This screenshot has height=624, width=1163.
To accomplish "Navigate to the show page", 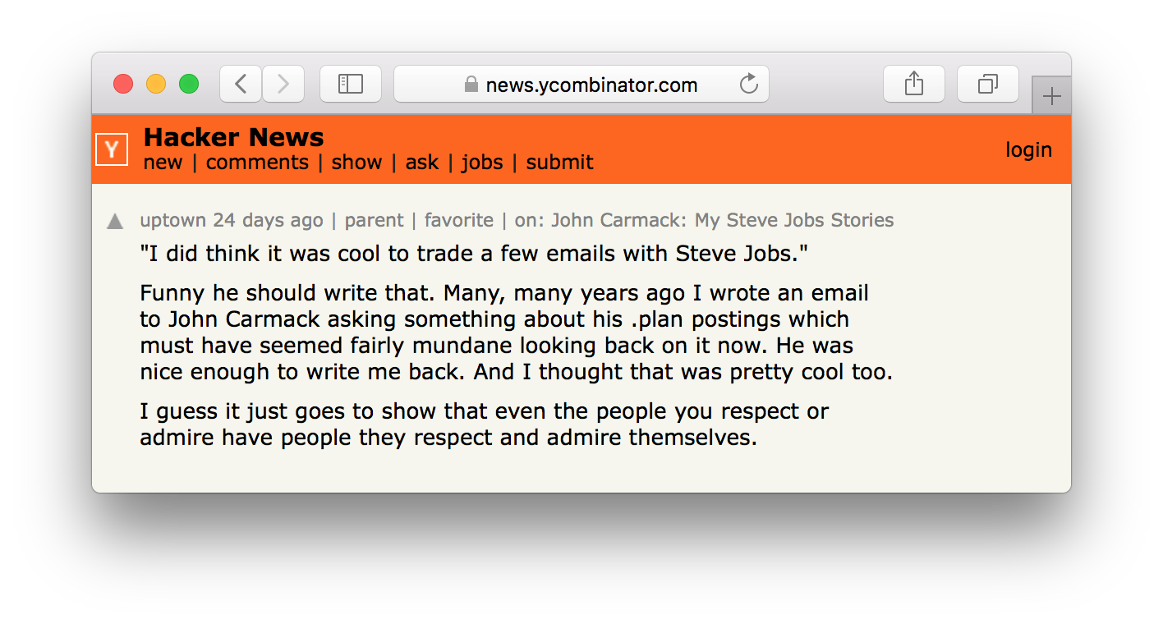I will click(356, 163).
